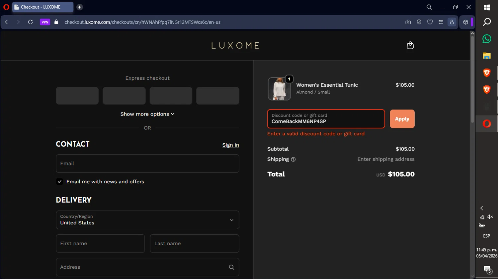Open Windows Start button
Screen dimensions: 498x279
(x=487, y=7)
